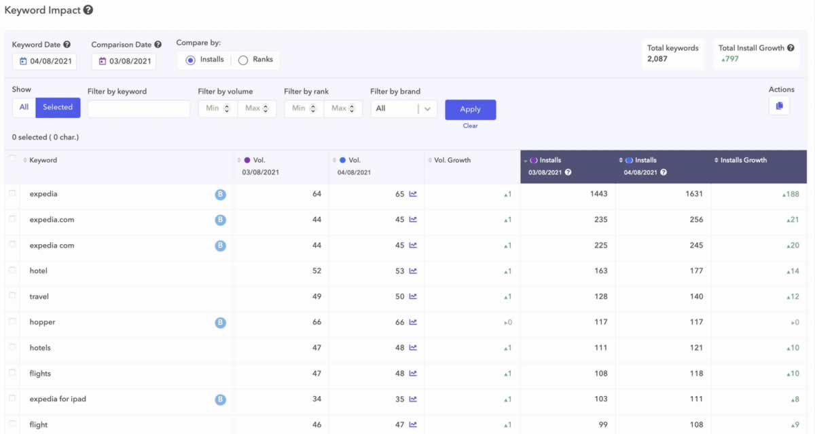The width and height of the screenshot is (815, 434).
Task: Open trend chart for expedia volume
Action: click(413, 194)
